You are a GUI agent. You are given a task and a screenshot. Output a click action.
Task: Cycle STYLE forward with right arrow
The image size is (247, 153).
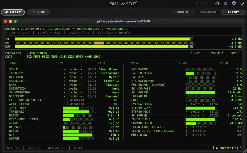81,69
